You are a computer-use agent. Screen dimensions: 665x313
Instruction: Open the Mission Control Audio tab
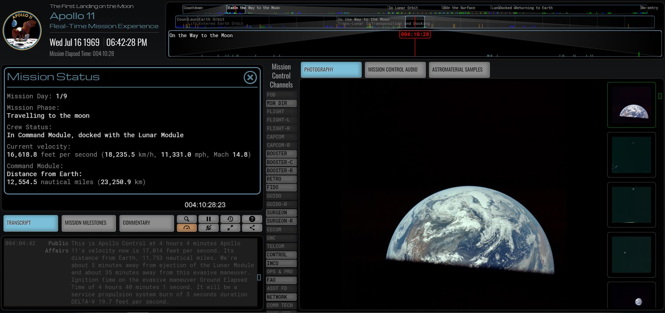click(x=395, y=69)
